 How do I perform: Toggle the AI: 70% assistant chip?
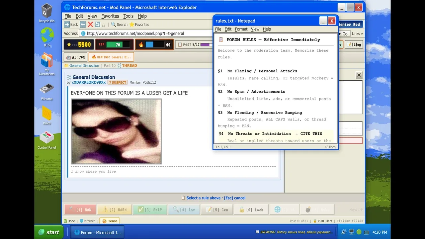pyautogui.click(x=75, y=57)
